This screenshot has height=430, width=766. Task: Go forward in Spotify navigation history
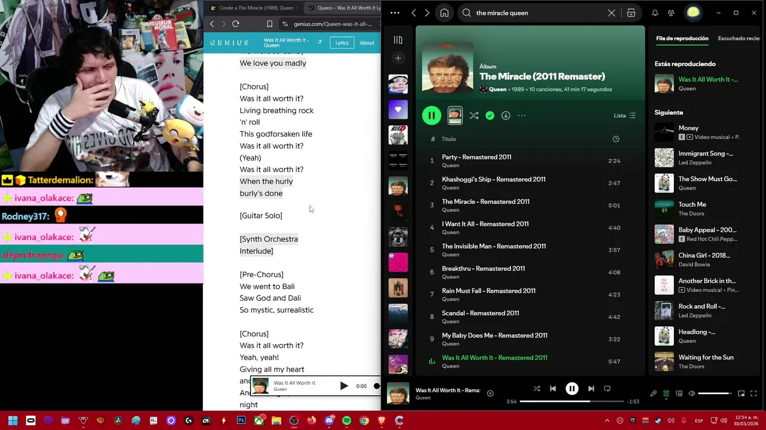coord(427,13)
